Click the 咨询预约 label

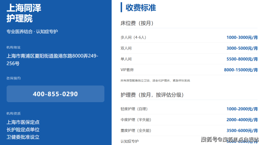(x=14, y=78)
